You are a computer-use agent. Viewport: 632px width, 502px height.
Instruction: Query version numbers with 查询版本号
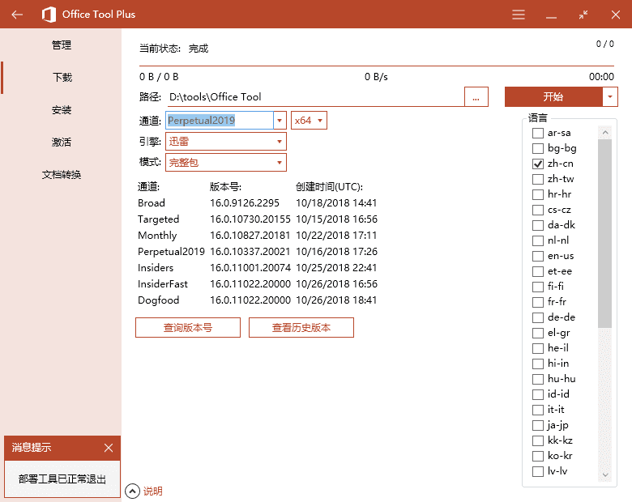click(188, 328)
